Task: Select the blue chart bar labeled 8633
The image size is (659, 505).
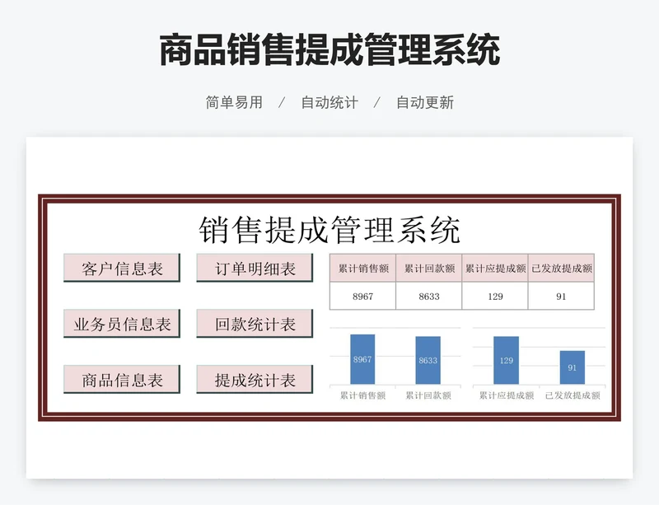Action: coord(428,360)
